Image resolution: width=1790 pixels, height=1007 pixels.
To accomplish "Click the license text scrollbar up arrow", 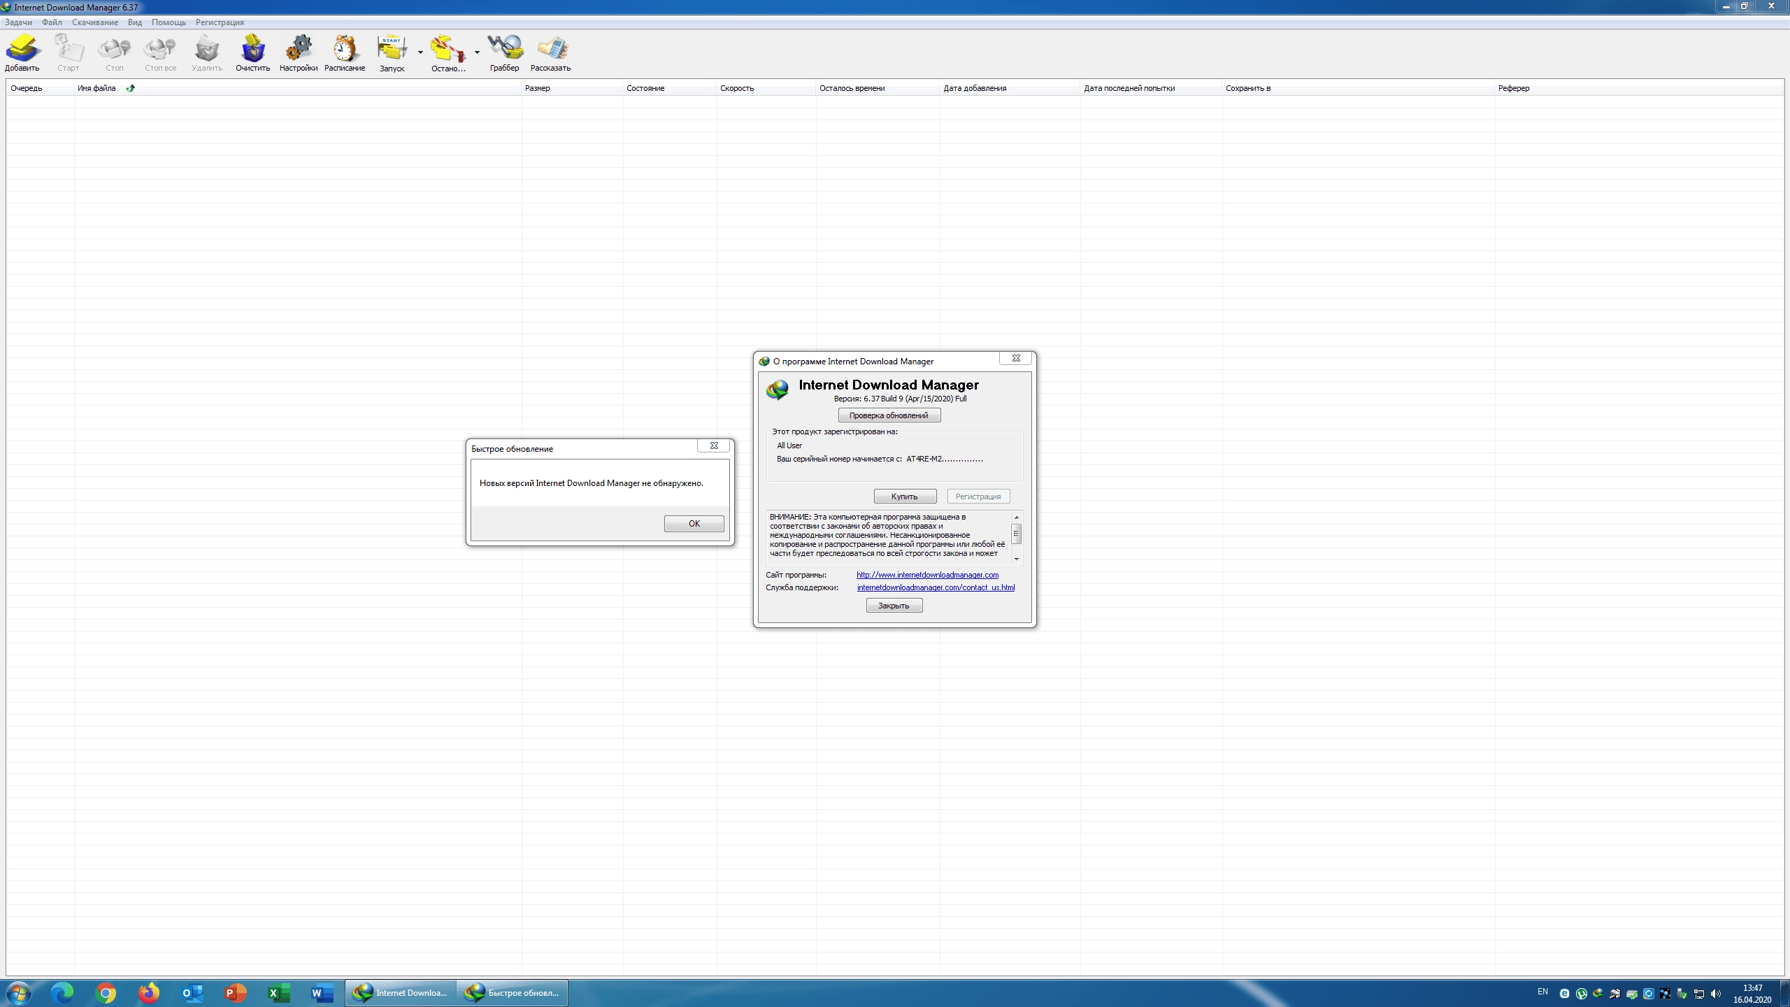I will 1017,517.
